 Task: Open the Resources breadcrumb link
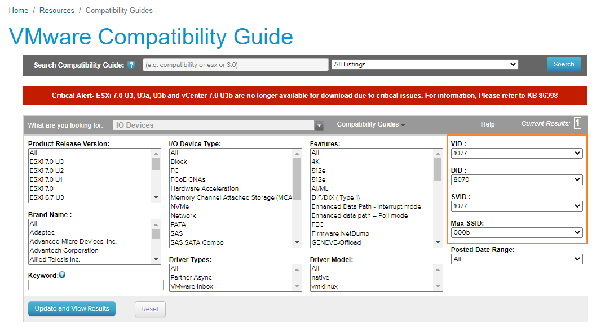[56, 10]
